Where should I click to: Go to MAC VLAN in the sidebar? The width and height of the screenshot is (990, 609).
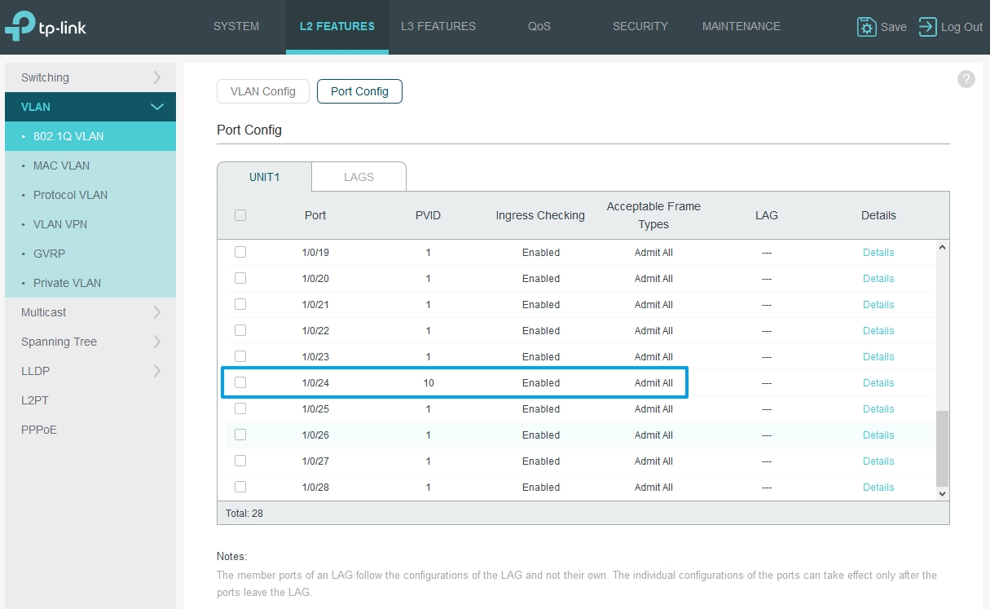click(61, 165)
